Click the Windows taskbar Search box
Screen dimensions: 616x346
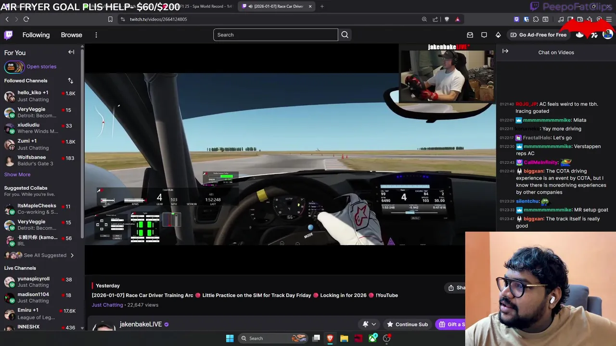click(273, 338)
